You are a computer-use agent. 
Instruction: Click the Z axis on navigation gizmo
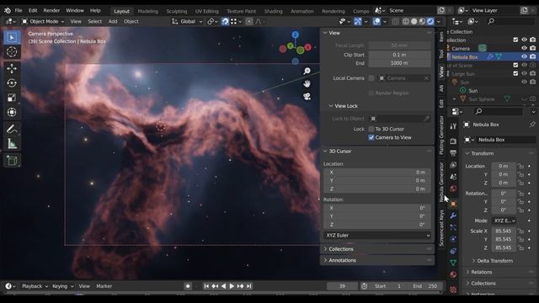pyautogui.click(x=296, y=35)
